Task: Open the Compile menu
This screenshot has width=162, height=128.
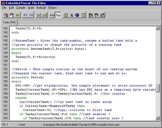Action: 21,8
